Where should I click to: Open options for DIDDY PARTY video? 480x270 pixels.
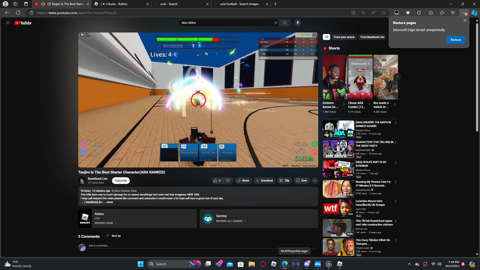[x=396, y=142]
